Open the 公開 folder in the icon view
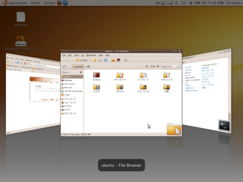The image size is (243, 182). click(x=167, y=88)
